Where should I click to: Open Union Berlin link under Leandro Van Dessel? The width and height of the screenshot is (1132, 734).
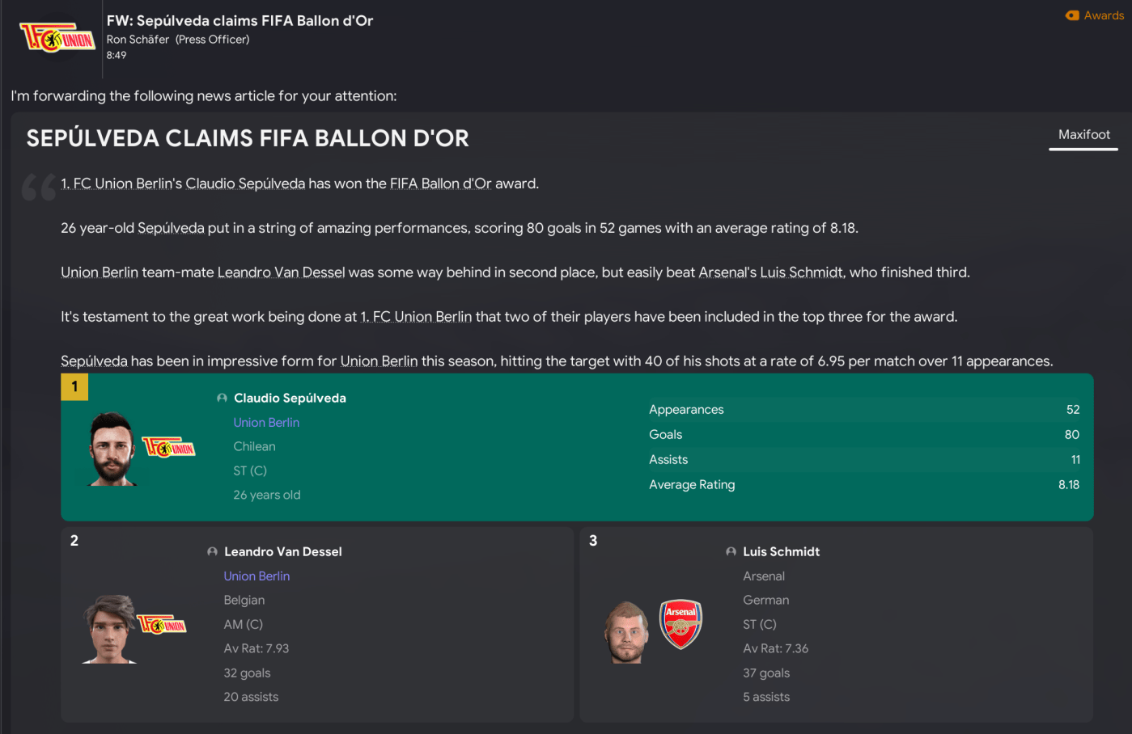tap(257, 576)
